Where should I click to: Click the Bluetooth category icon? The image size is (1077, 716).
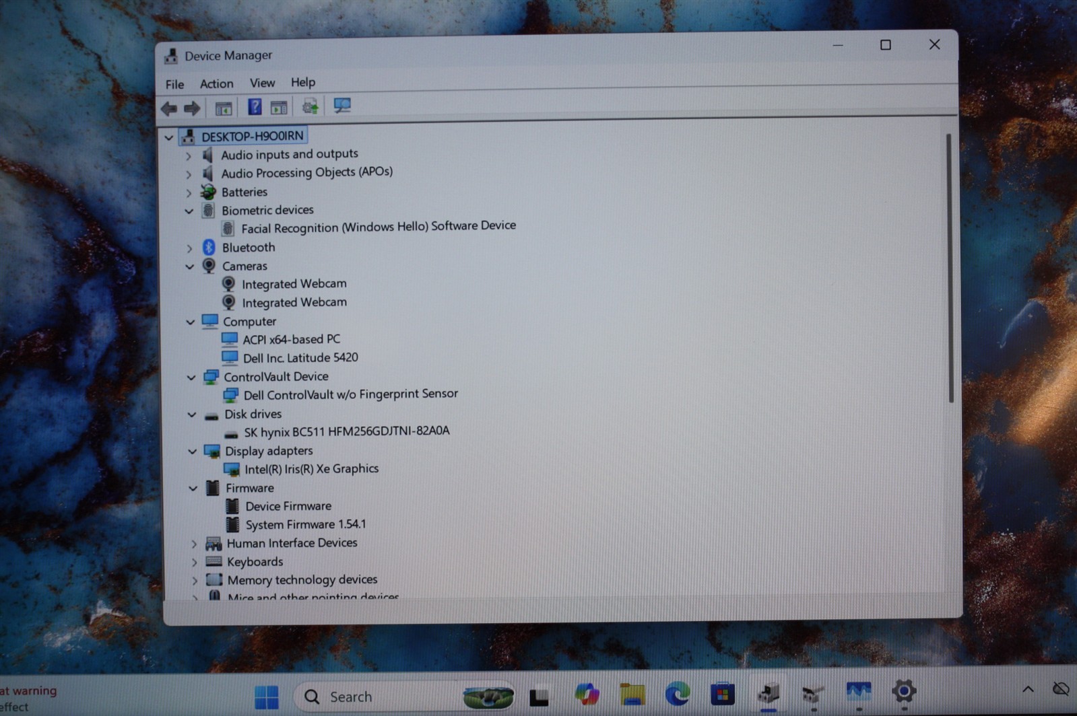(x=209, y=248)
